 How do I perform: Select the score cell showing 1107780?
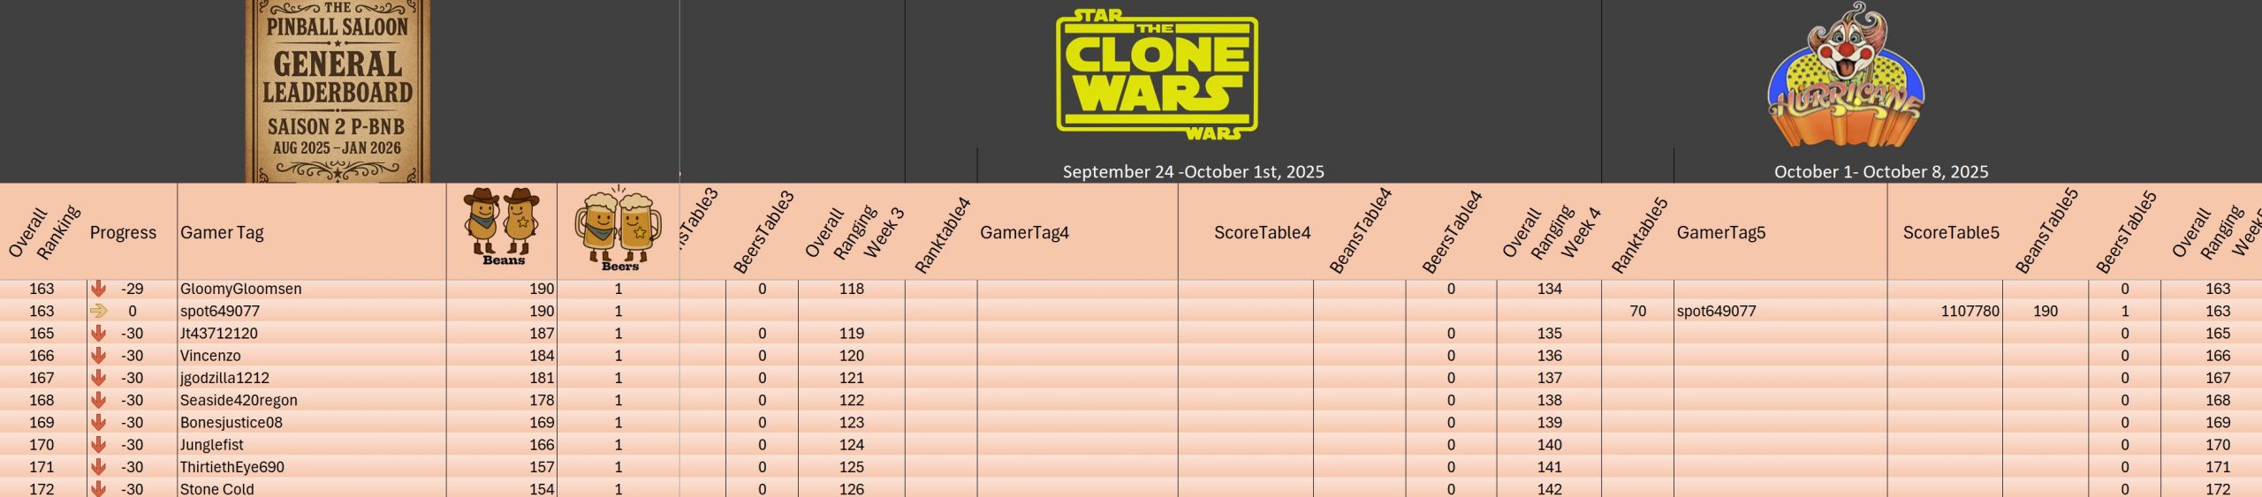[1969, 311]
